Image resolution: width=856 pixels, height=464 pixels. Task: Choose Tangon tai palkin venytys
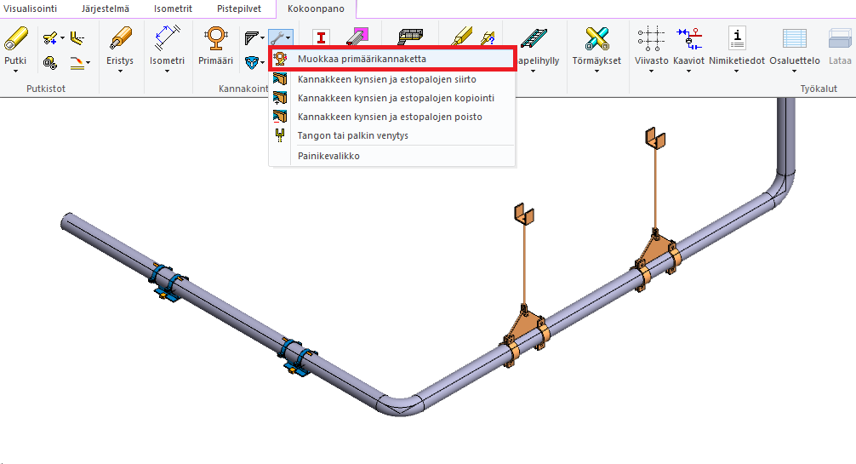coord(392,135)
